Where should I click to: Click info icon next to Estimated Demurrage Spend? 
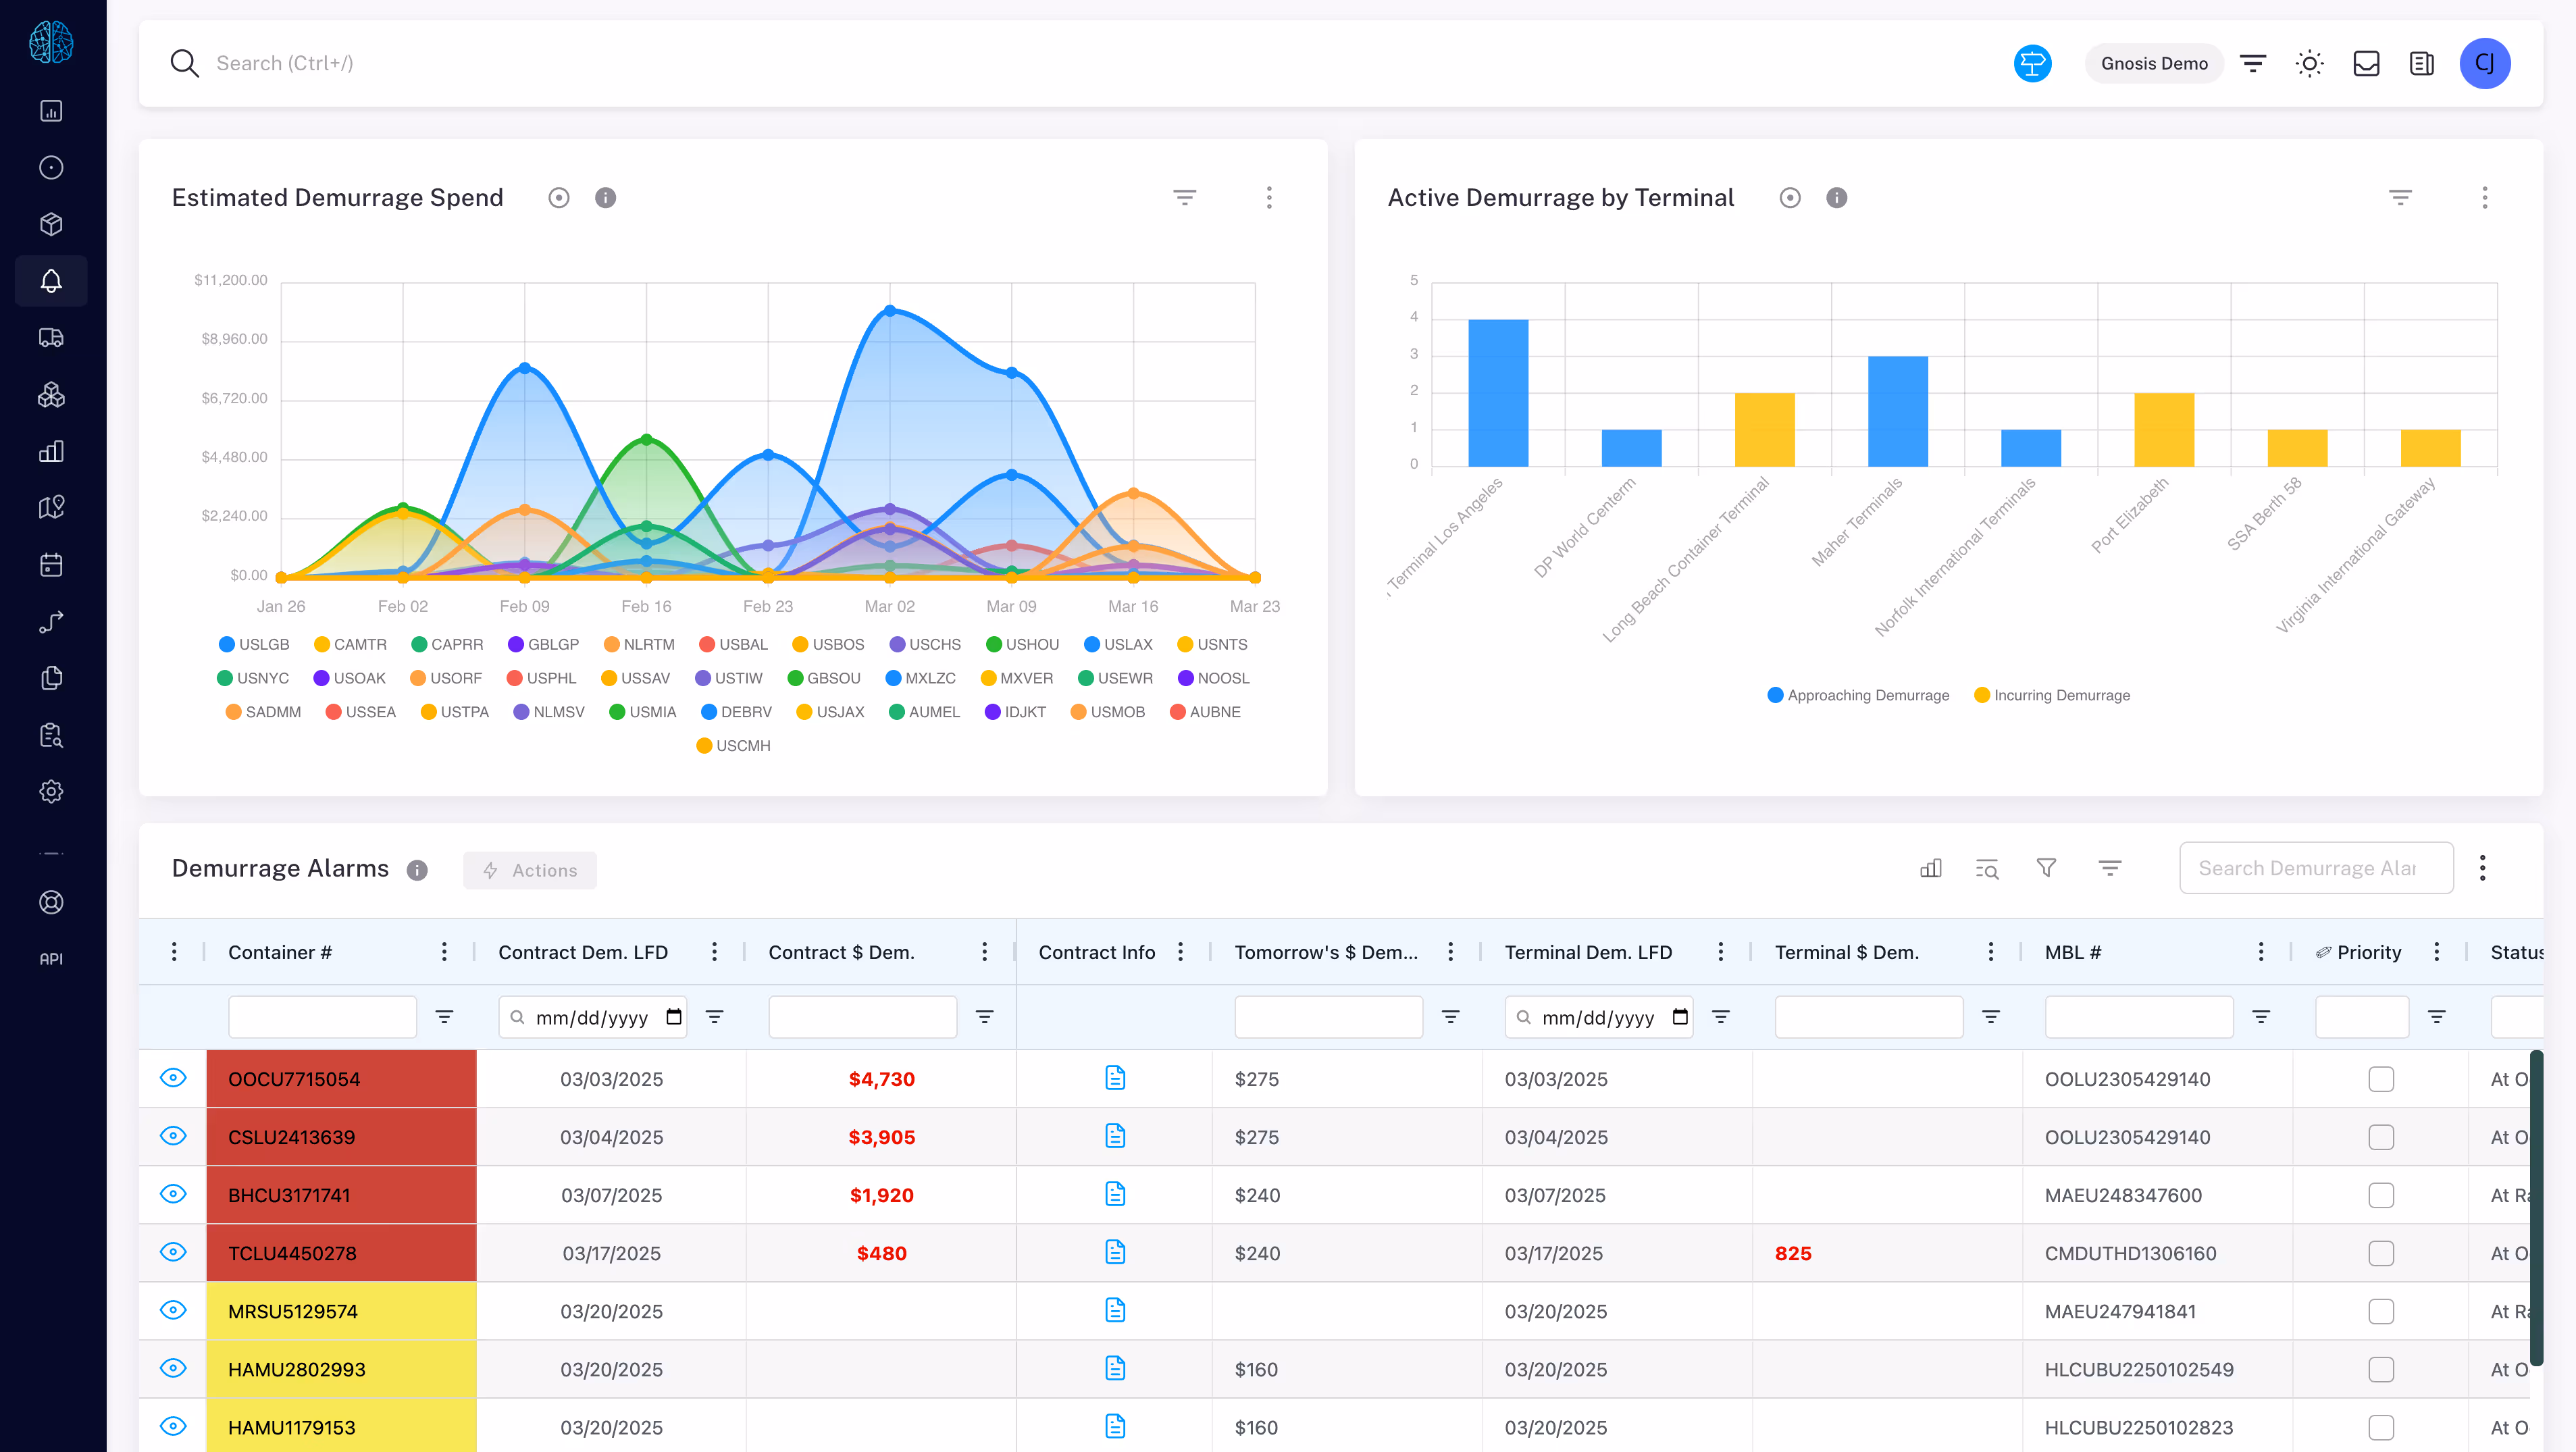(x=605, y=198)
